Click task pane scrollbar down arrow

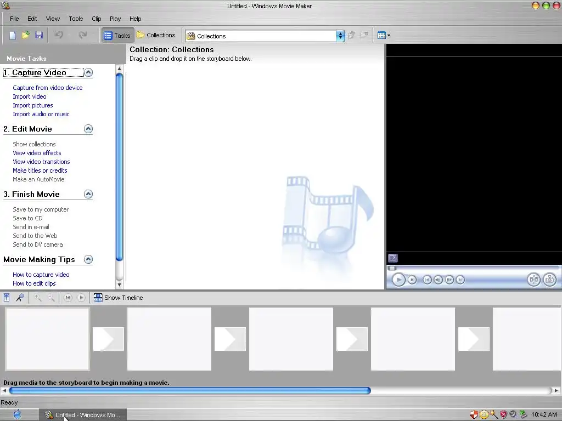click(x=119, y=285)
